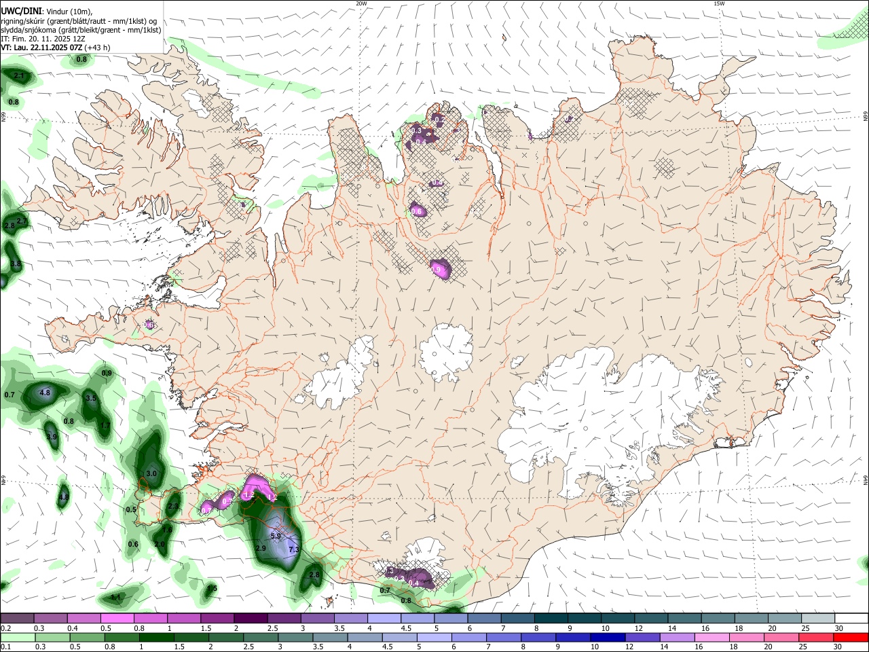Select the dark navy swatch between 10 and 12
The height and width of the screenshot is (652, 869).
(607, 638)
